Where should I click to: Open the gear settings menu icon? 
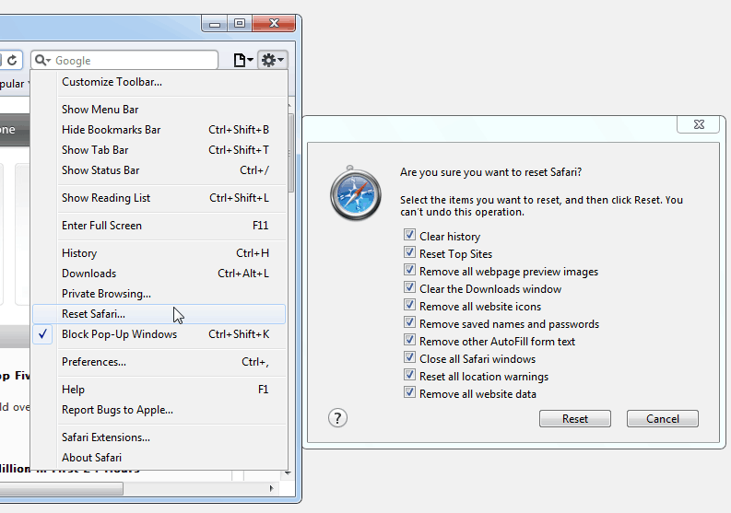(269, 60)
